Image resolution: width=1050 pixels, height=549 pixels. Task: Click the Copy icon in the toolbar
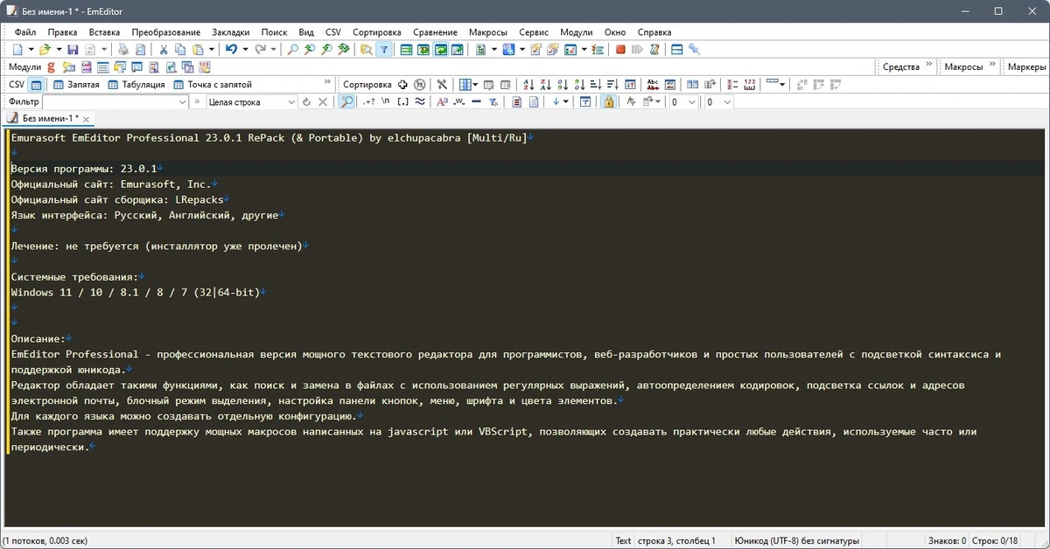point(180,50)
